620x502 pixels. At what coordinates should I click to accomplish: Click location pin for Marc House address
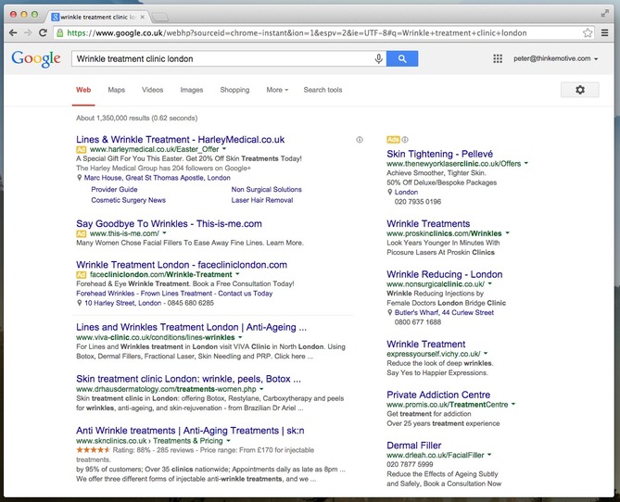point(80,178)
